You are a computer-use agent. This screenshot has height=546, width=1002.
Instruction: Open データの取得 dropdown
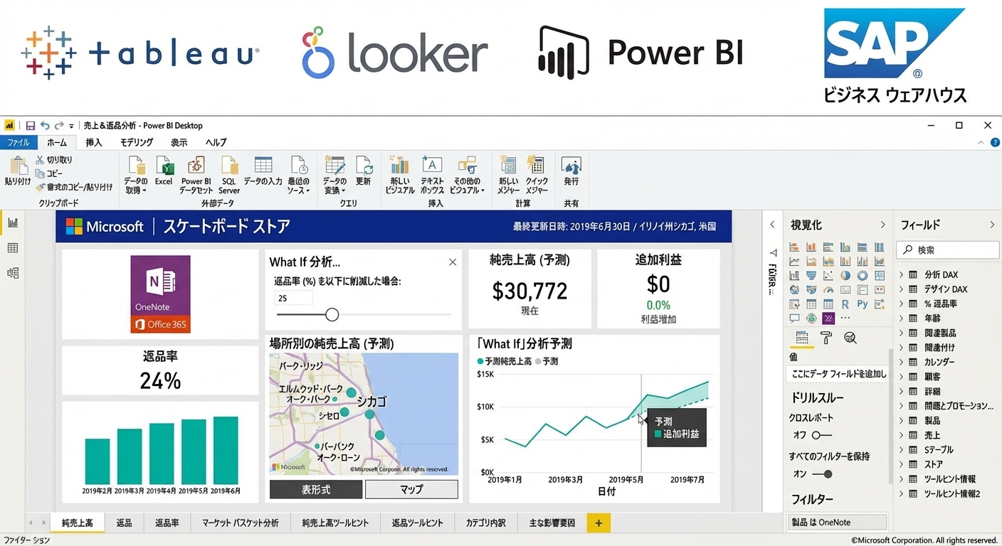[136, 173]
